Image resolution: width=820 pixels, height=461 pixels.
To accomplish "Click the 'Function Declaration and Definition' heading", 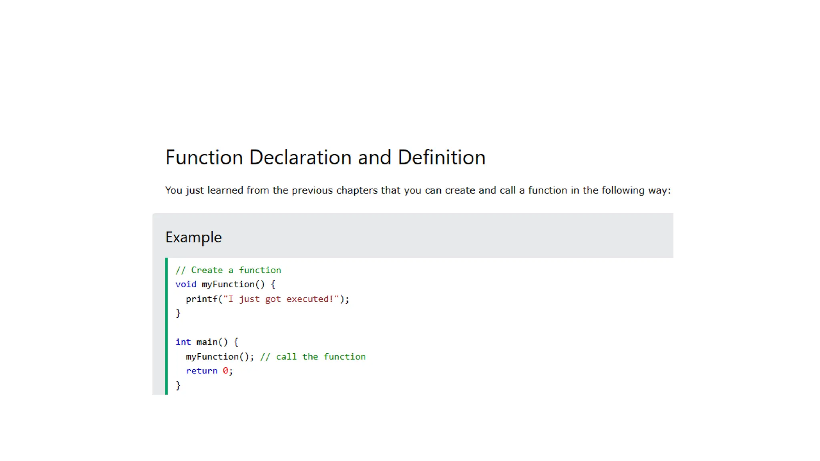I will 325,157.
